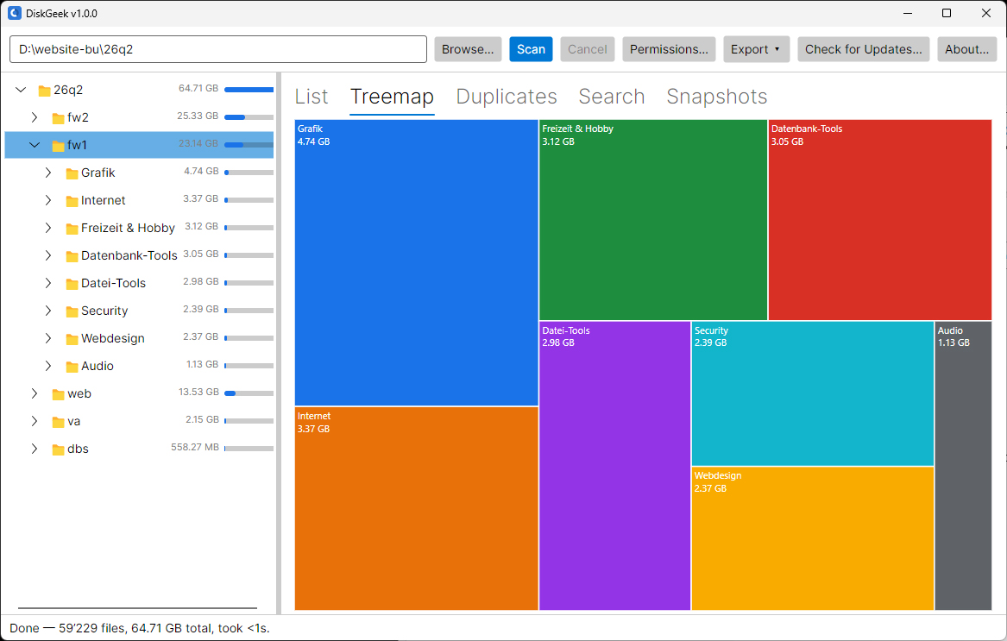The height and width of the screenshot is (641, 1007).
Task: Click the dbs folder icon
Action: (x=59, y=449)
